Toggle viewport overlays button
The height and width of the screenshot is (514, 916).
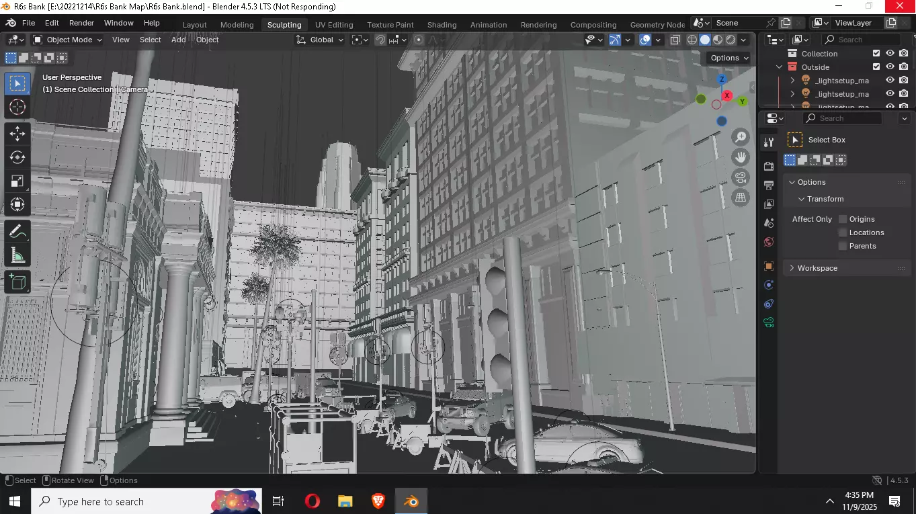(645, 40)
